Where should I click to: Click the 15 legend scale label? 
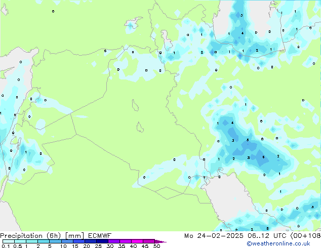[75, 246]
